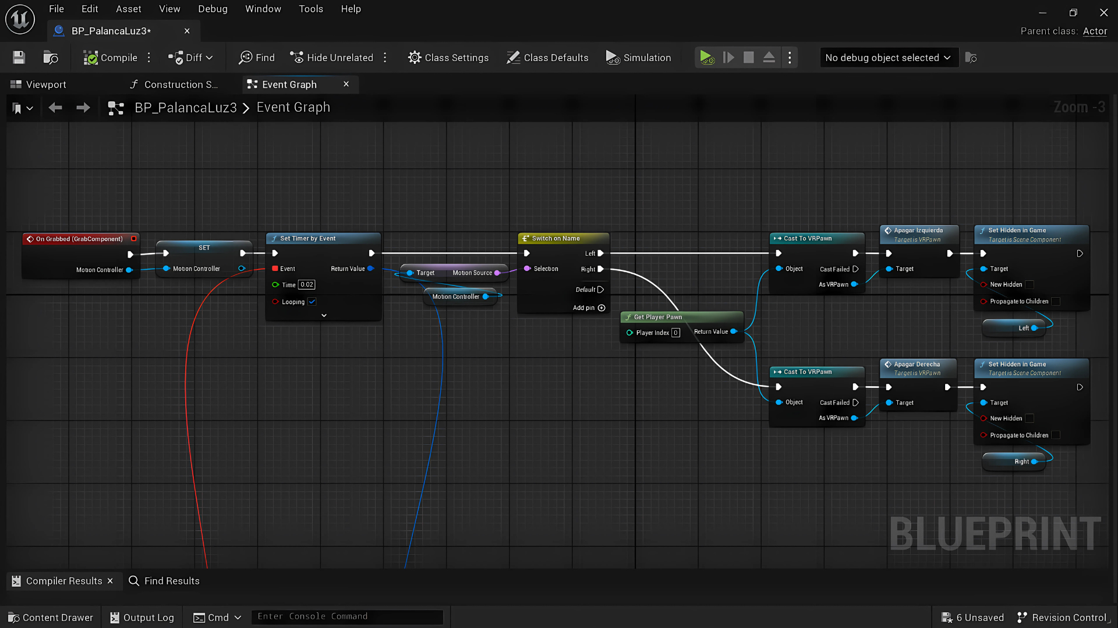
Task: Open Revision Control menu
Action: 1063,618
